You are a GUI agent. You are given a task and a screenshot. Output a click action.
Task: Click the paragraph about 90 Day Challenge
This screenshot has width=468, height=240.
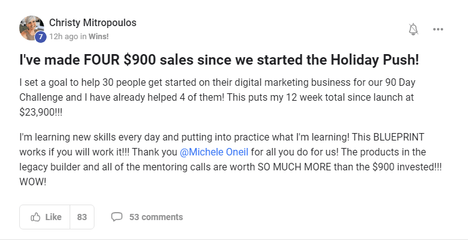coord(218,98)
